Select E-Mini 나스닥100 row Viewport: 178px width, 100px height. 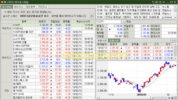[x=54, y=49]
